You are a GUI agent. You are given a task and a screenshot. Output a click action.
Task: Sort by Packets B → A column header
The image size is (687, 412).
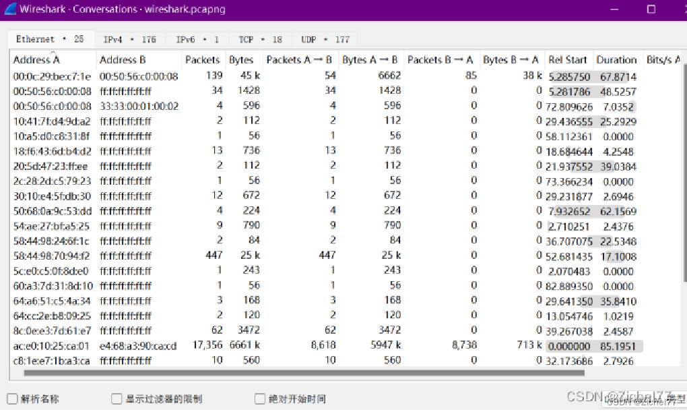click(440, 60)
